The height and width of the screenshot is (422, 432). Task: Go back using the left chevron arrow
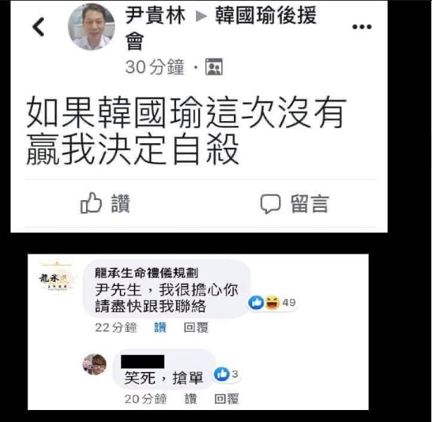(x=38, y=27)
